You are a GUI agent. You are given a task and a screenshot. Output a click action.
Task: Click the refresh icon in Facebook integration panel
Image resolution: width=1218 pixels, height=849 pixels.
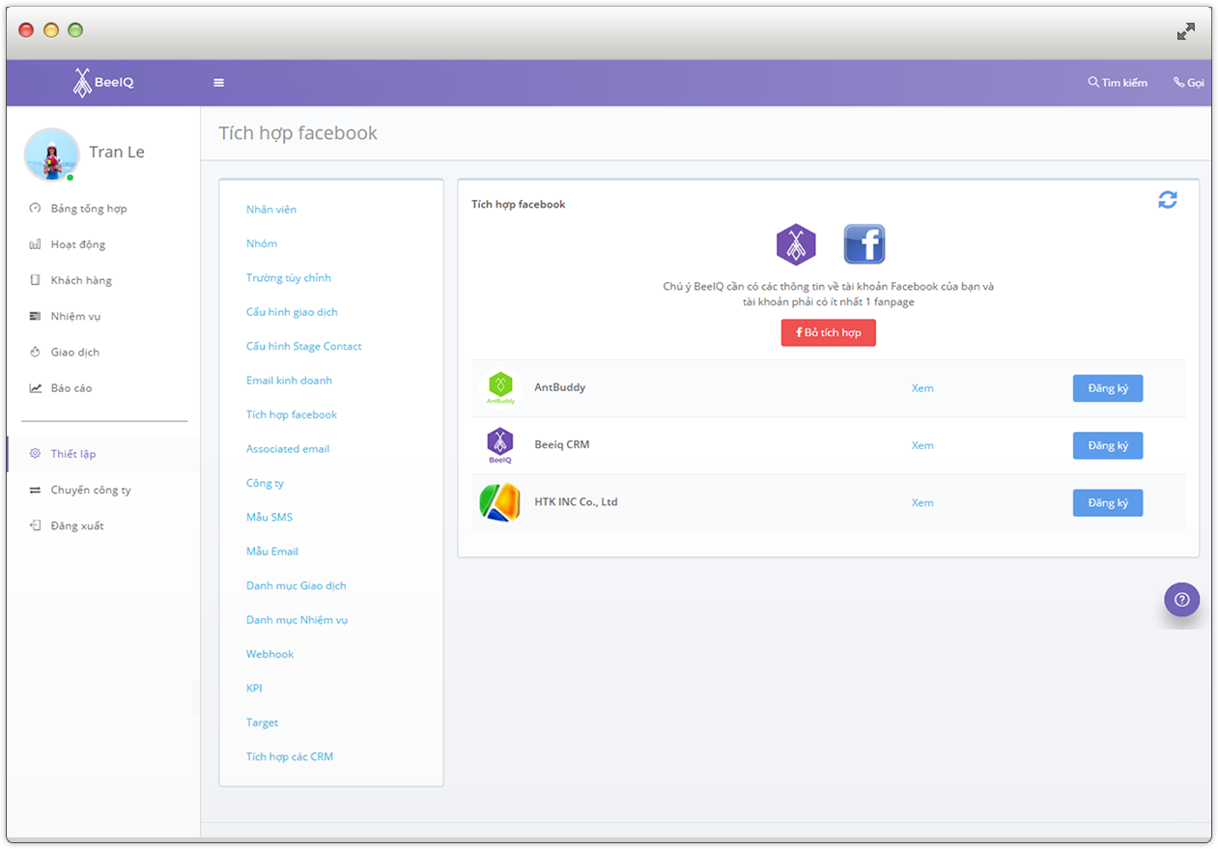pos(1167,200)
